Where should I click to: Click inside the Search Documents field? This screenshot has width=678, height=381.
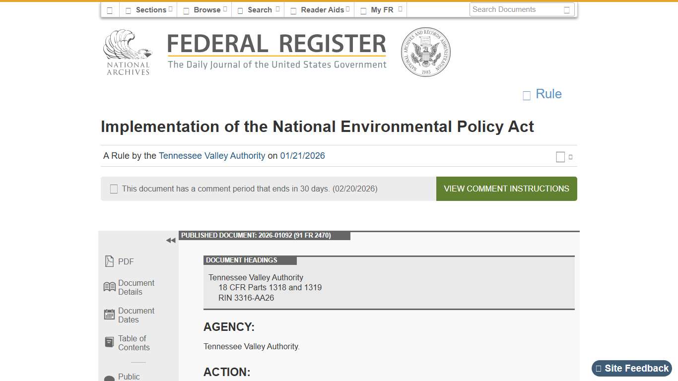(516, 9)
